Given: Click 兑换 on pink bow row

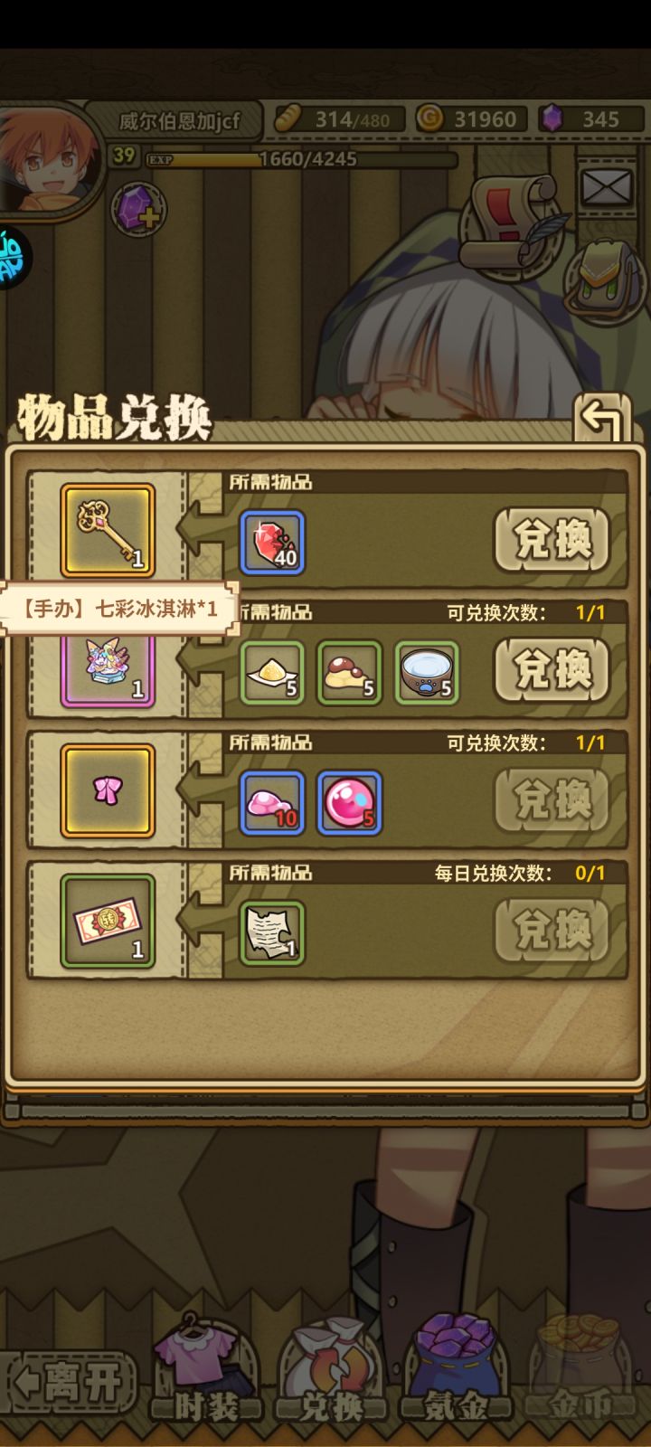Looking at the screenshot, I should 552,800.
